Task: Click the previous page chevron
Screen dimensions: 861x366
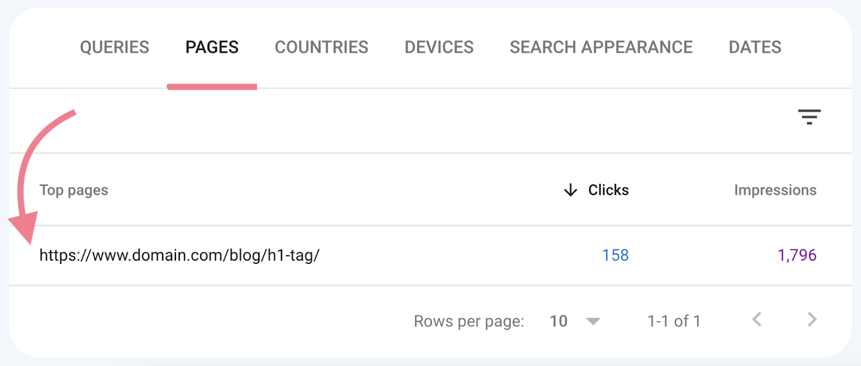Action: [x=757, y=320]
